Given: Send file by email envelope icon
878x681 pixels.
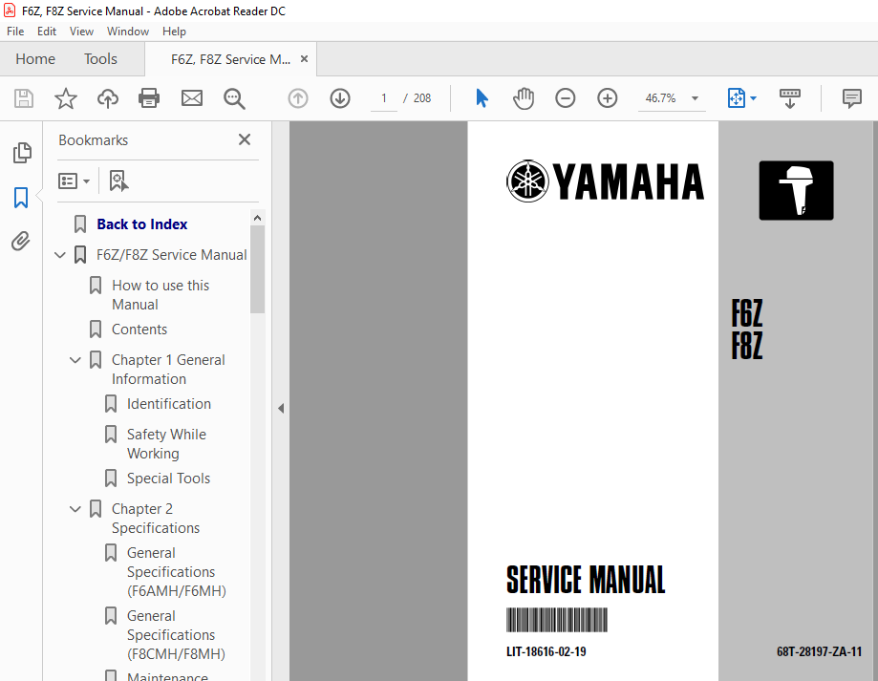Looking at the screenshot, I should pyautogui.click(x=191, y=98).
